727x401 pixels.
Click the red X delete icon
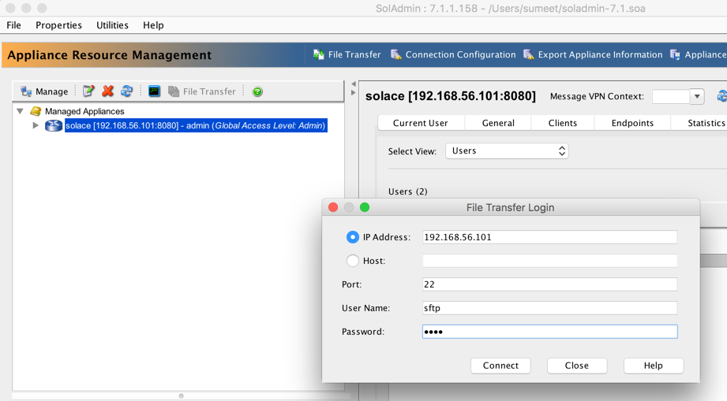click(x=107, y=91)
